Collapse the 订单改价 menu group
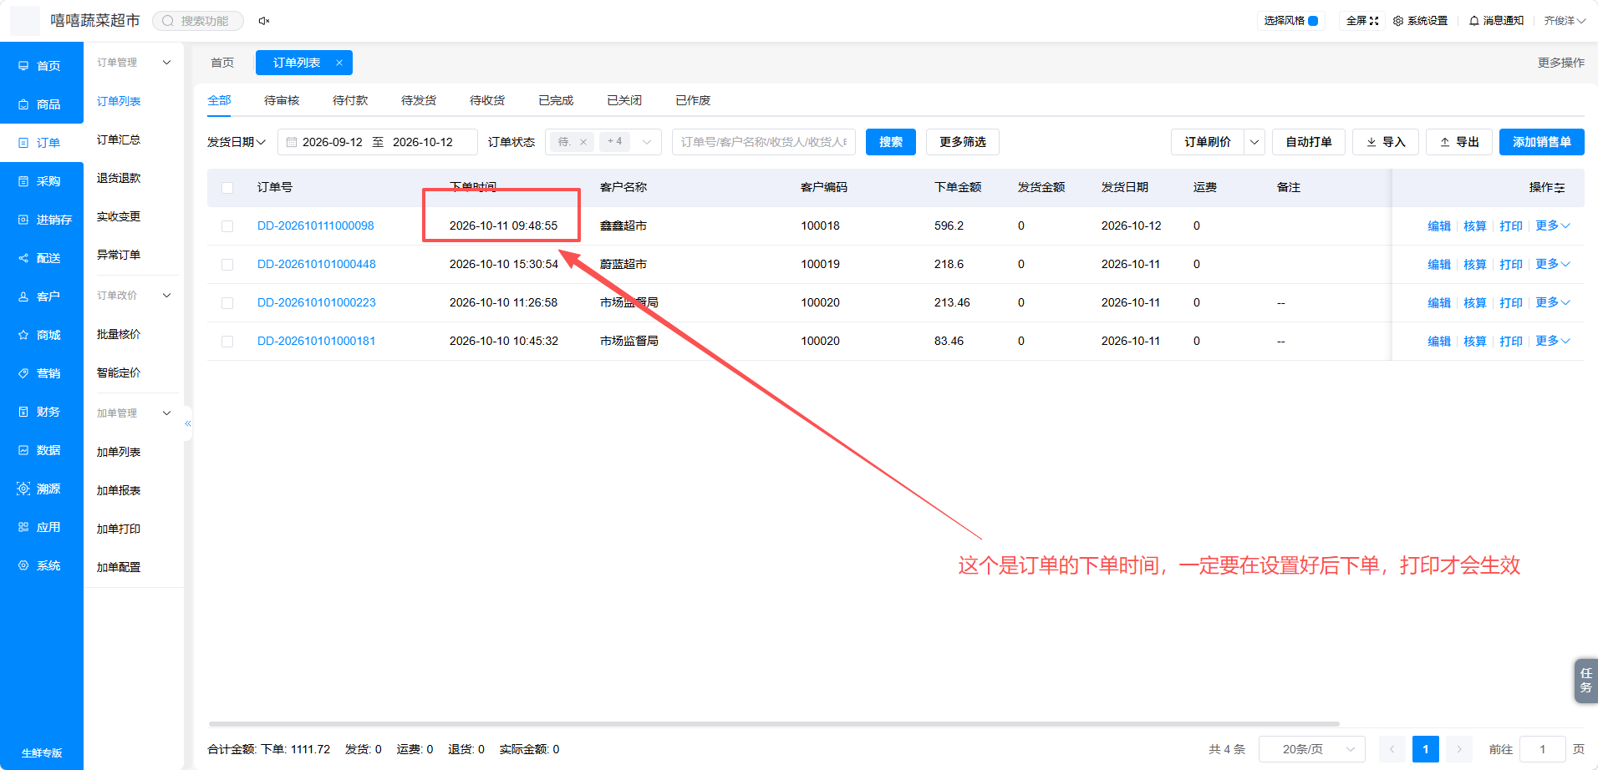The image size is (1598, 770). 166,296
